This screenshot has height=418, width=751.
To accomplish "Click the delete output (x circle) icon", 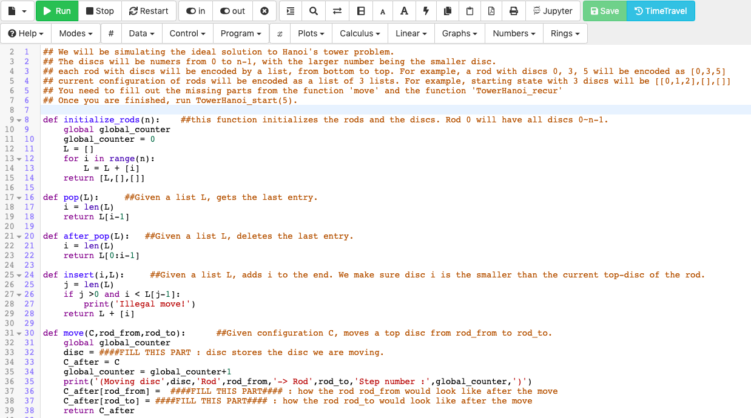I will point(264,11).
